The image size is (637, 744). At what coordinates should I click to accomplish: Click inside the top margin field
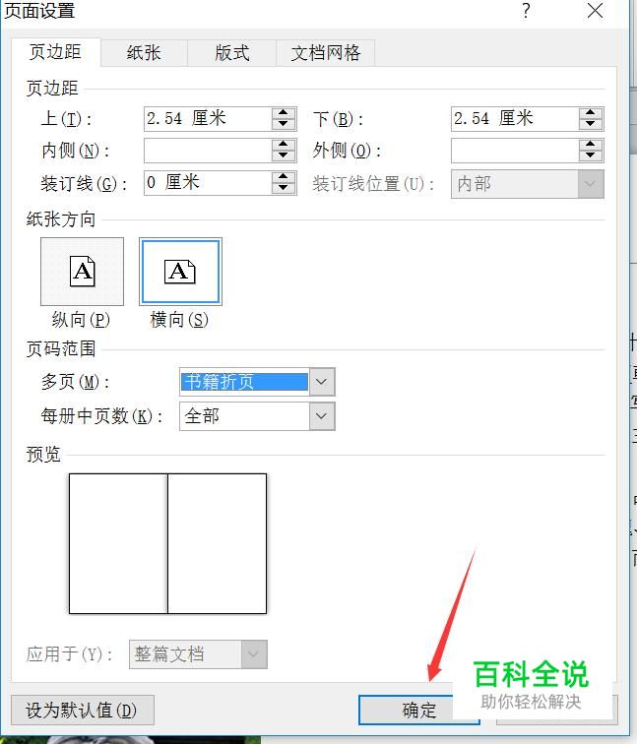[208, 119]
